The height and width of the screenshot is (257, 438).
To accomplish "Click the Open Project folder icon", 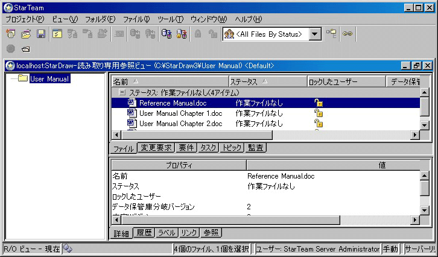I will 26,34.
